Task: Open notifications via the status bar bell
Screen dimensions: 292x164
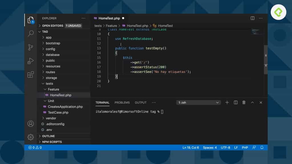Action: tap(262, 147)
